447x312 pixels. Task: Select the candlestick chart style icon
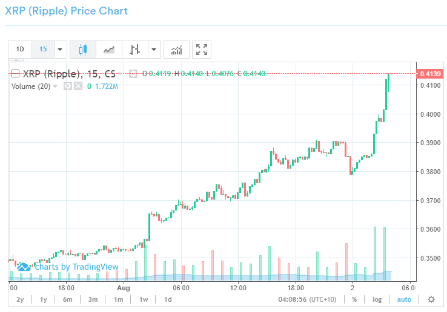(83, 50)
